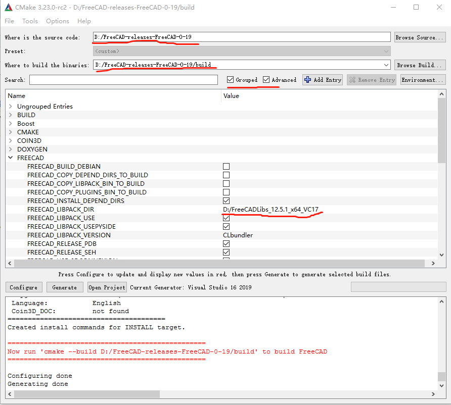Maximize the CMake window

[x=416, y=7]
